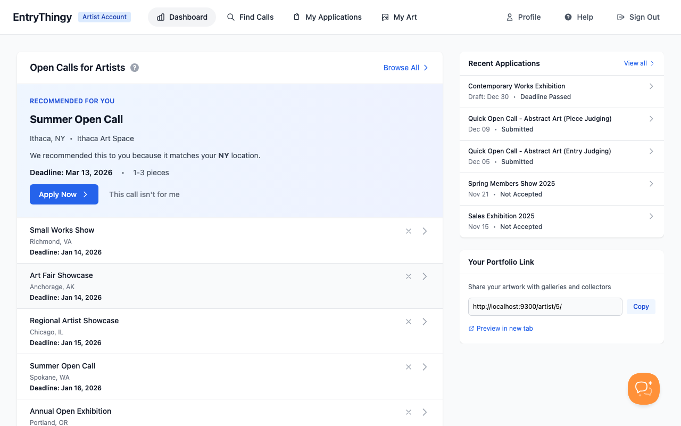This screenshot has height=426, width=681.
Task: Open the Find Calls section
Action: (x=250, y=17)
